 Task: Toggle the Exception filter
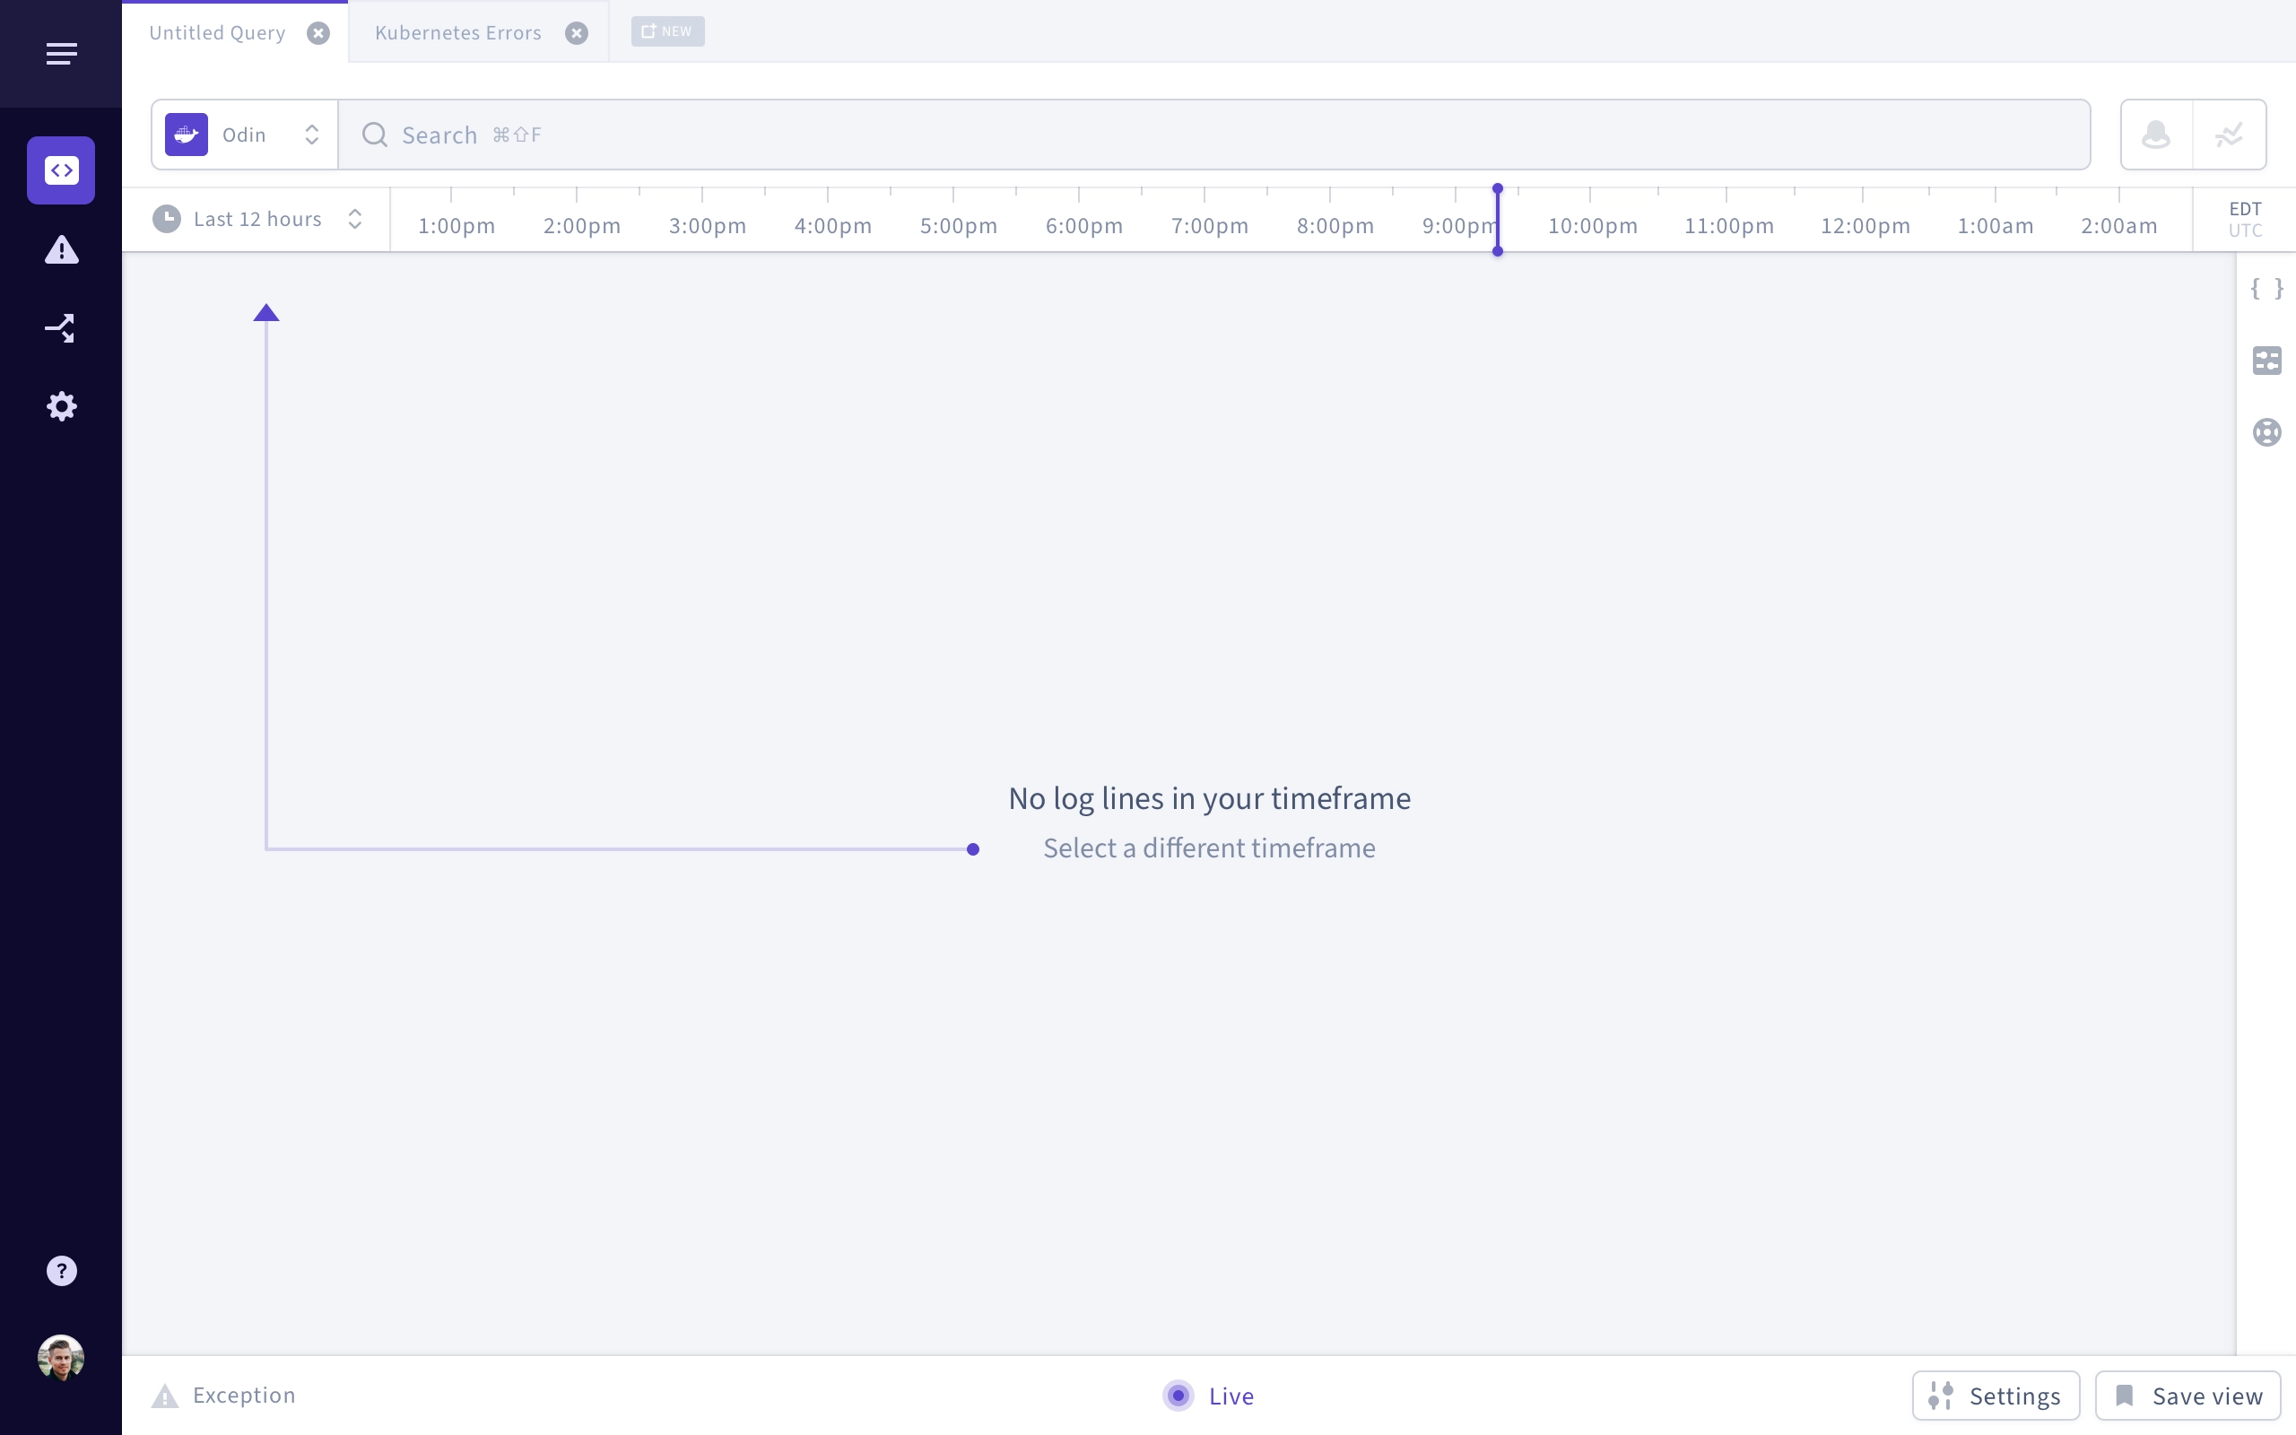click(224, 1396)
